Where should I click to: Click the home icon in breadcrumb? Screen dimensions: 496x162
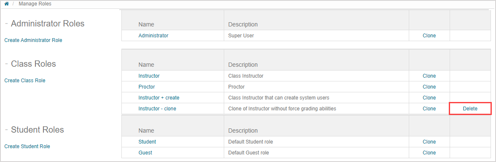[x=6, y=4]
